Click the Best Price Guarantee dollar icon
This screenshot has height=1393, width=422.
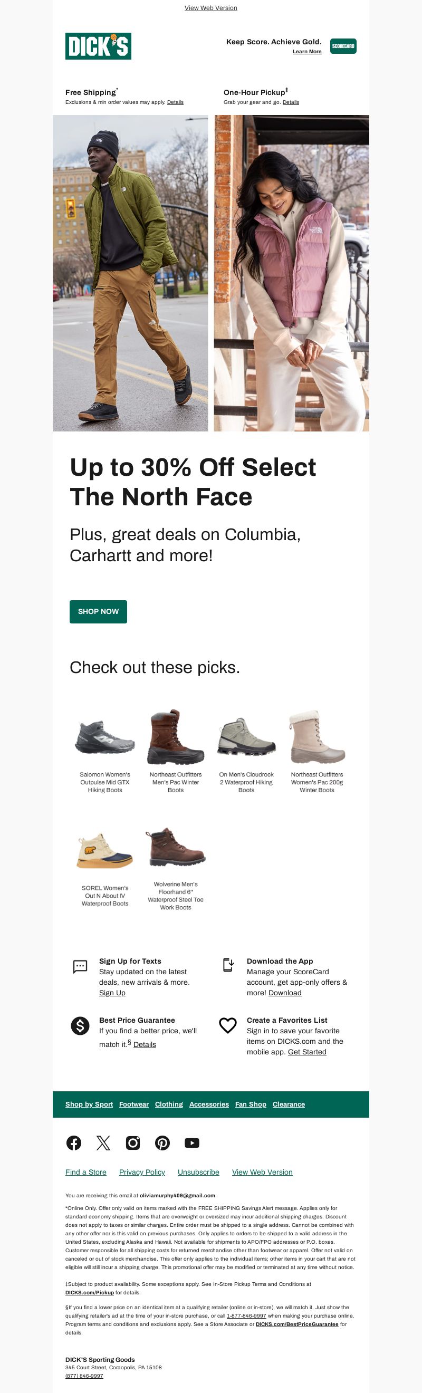pyautogui.click(x=80, y=1025)
